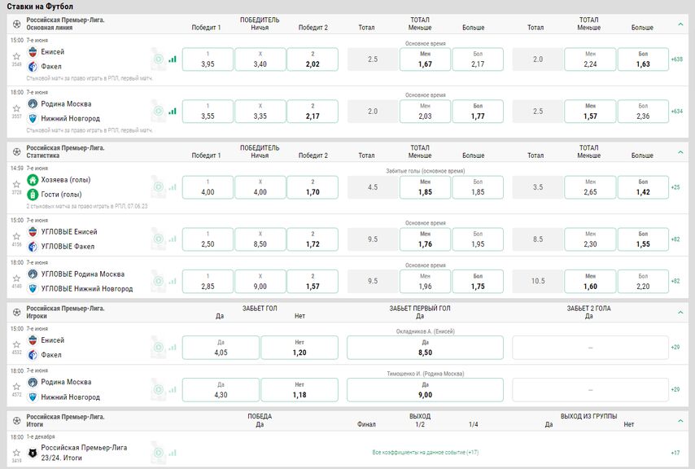Star the Премьер-Лига 23/24. Итоги event
The image size is (695, 469).
[16, 453]
